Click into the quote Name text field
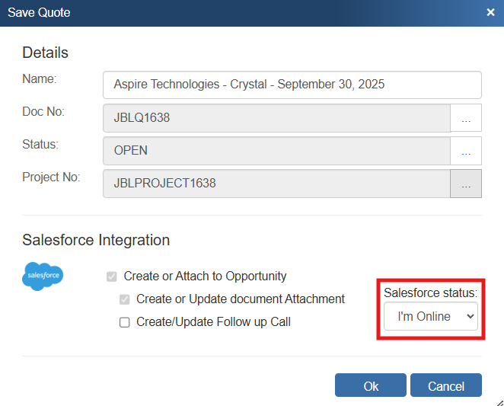This screenshot has width=504, height=406. tap(292, 85)
